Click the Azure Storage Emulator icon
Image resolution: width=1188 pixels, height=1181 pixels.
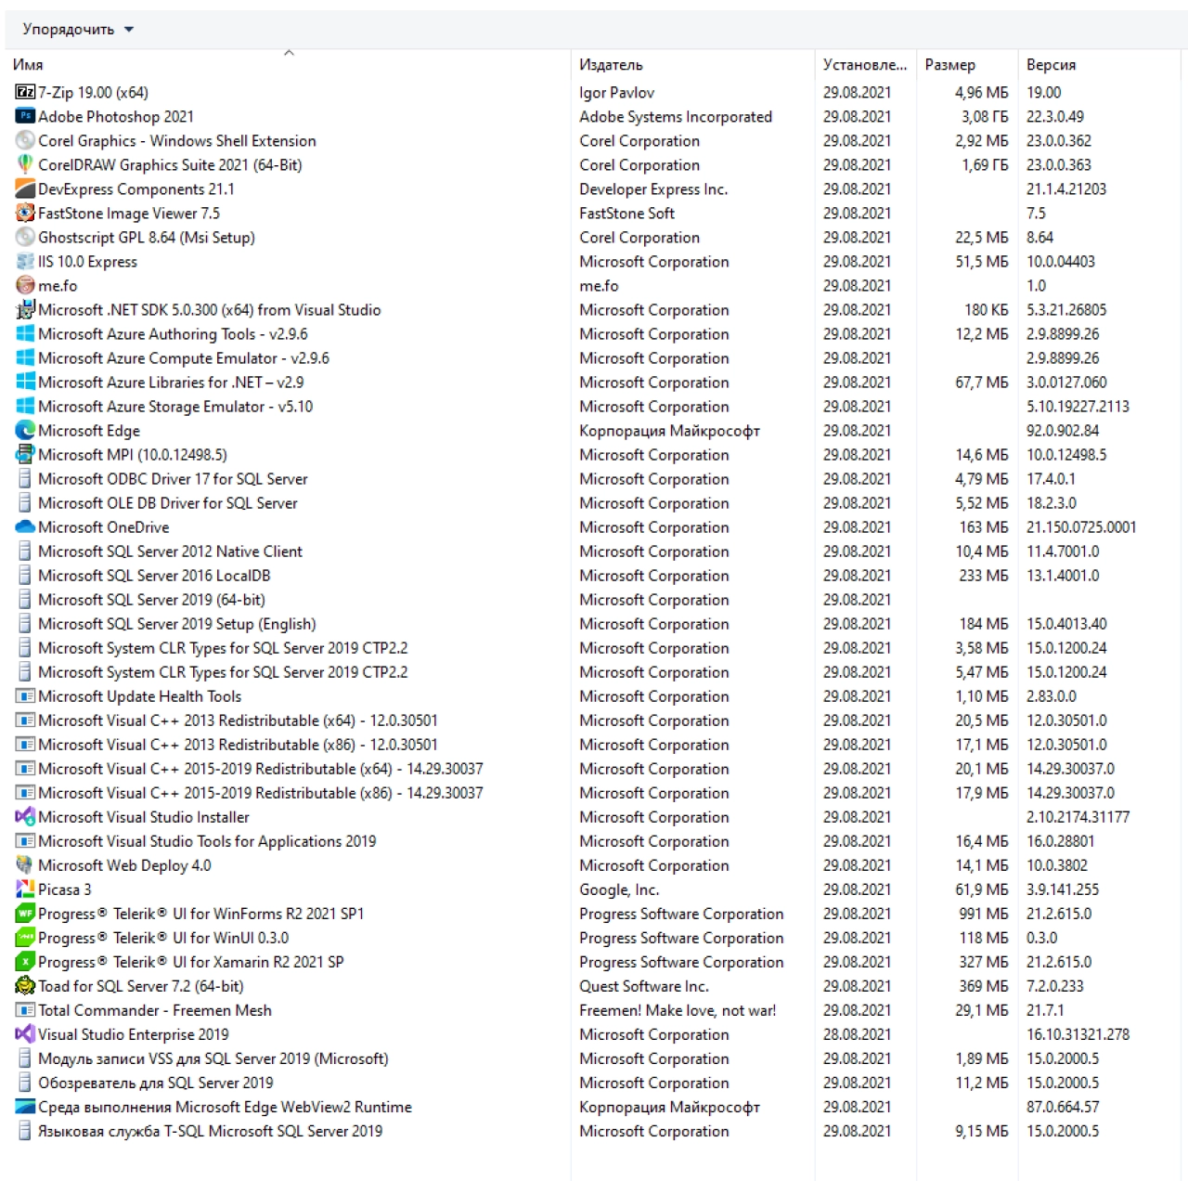click(25, 406)
